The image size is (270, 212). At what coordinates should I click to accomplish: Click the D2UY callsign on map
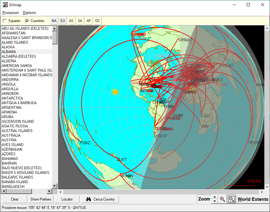(206, 116)
